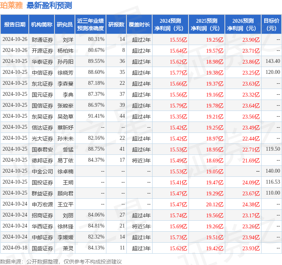Click analyst name 孙丹阳

[x=65, y=62]
